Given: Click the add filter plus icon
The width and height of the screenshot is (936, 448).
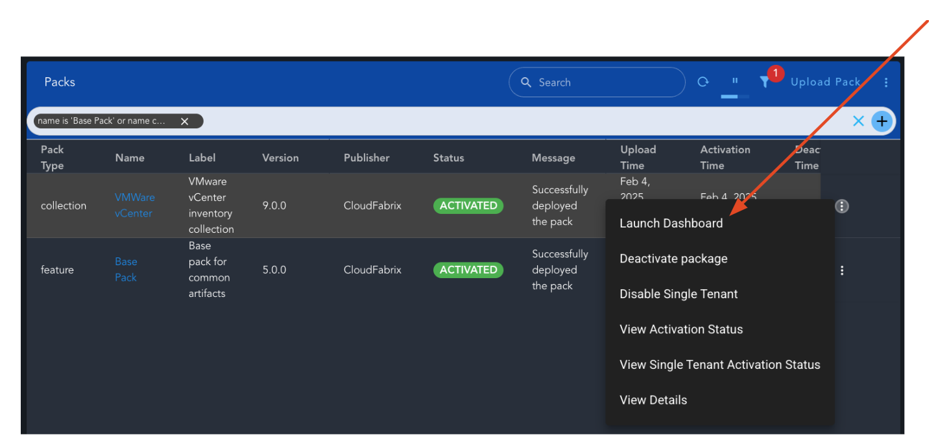Looking at the screenshot, I should click(x=882, y=121).
